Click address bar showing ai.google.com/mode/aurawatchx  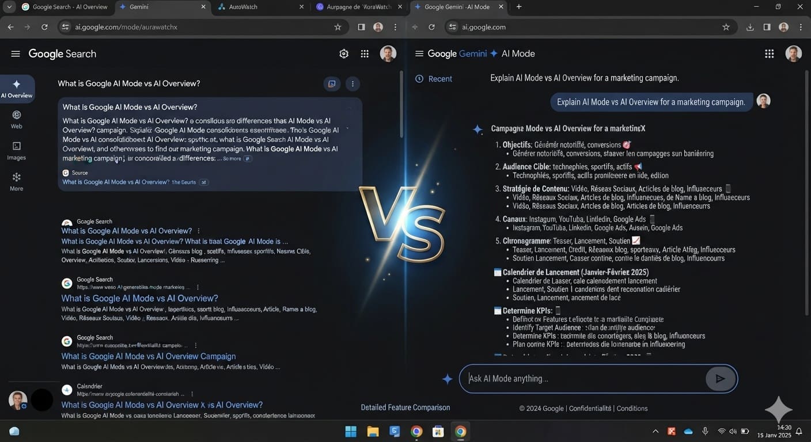pos(202,27)
